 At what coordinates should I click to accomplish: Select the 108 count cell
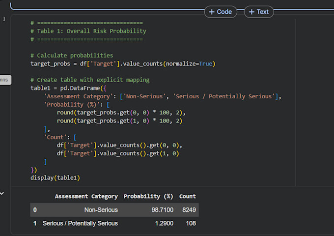(x=191, y=223)
